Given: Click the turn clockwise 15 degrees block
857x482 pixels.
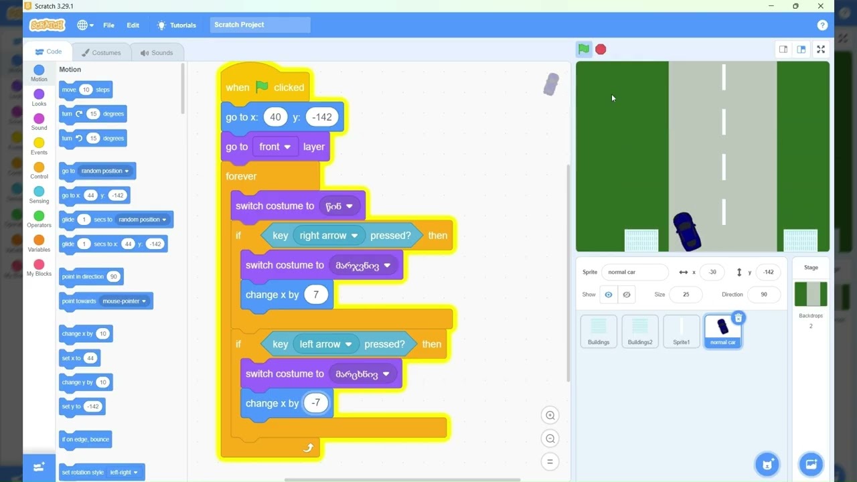Looking at the screenshot, I should coord(92,114).
